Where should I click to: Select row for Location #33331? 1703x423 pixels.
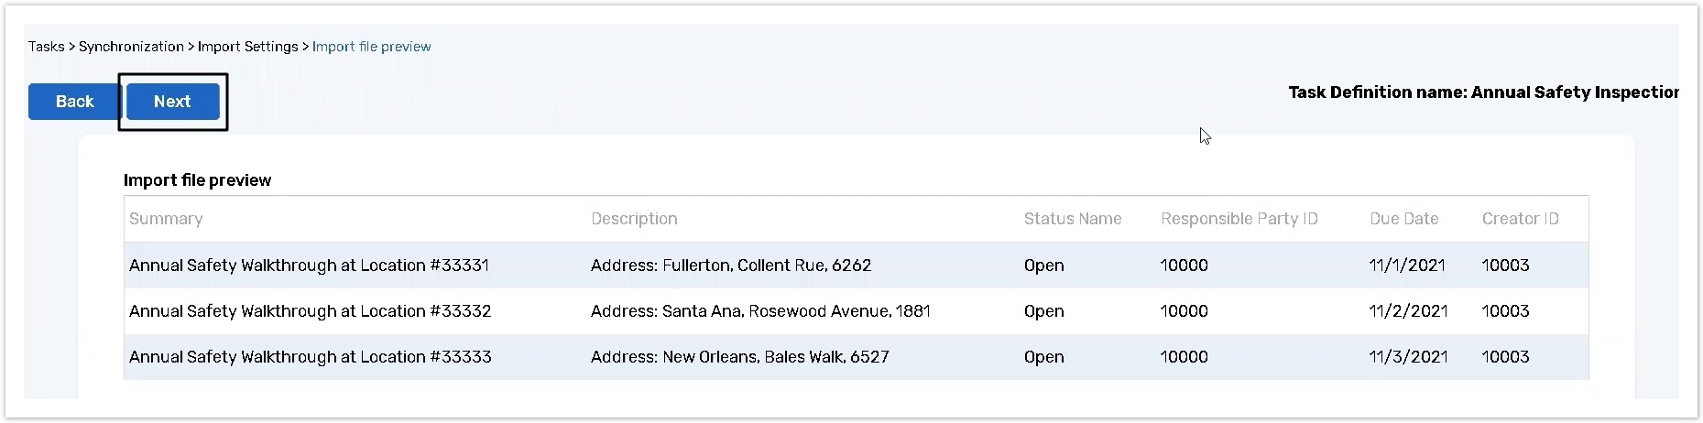[309, 266]
